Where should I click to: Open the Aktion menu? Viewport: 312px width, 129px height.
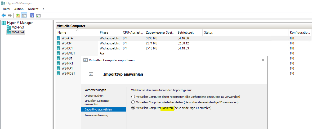pos(19,9)
